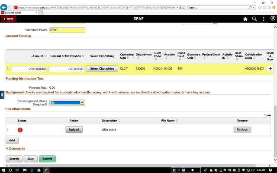Click the browser back arrow
The image size is (277, 173).
click(x=4, y=7)
